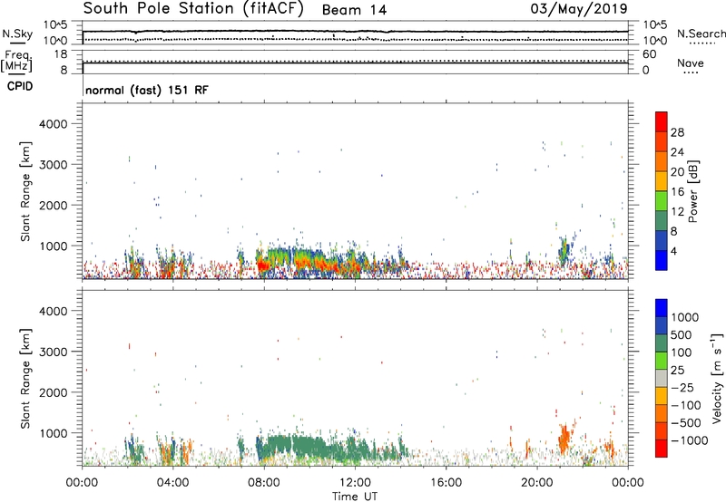Click the '10^5' label beside N.Sky
The image size is (726, 502).
55,25
